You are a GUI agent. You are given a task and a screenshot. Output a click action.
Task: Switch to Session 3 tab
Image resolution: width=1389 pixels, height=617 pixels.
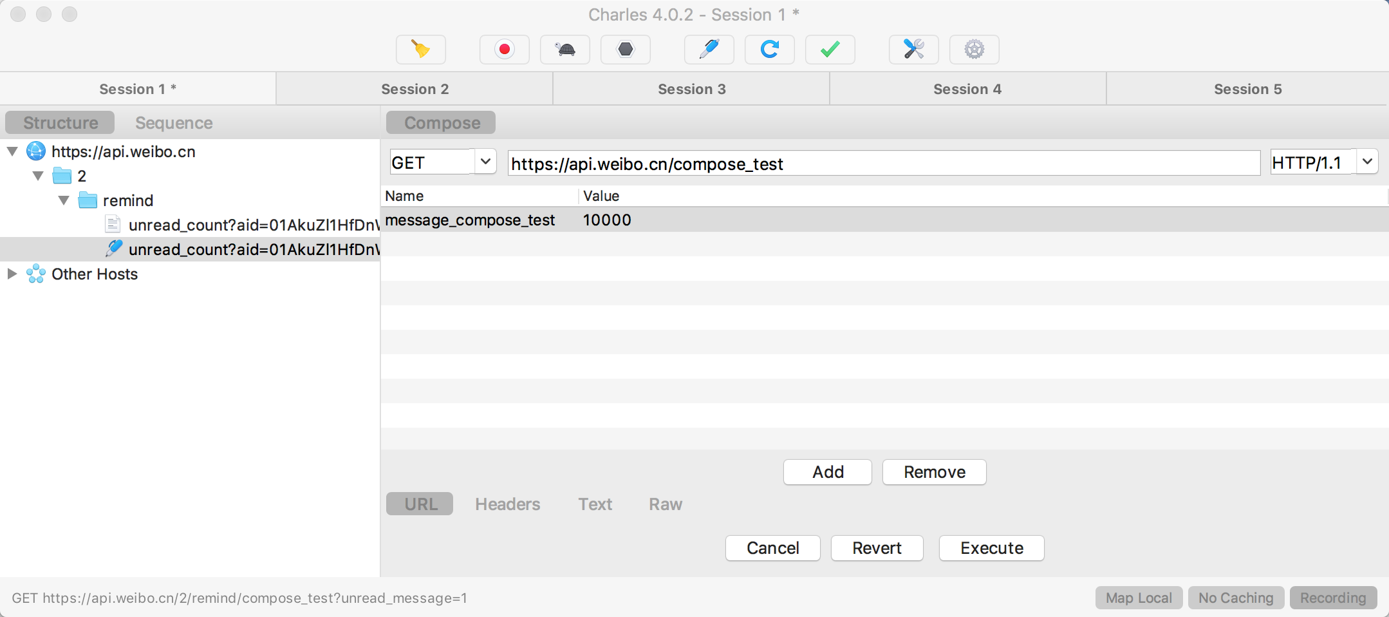click(691, 89)
